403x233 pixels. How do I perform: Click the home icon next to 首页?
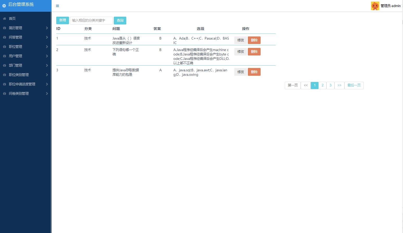[4, 18]
